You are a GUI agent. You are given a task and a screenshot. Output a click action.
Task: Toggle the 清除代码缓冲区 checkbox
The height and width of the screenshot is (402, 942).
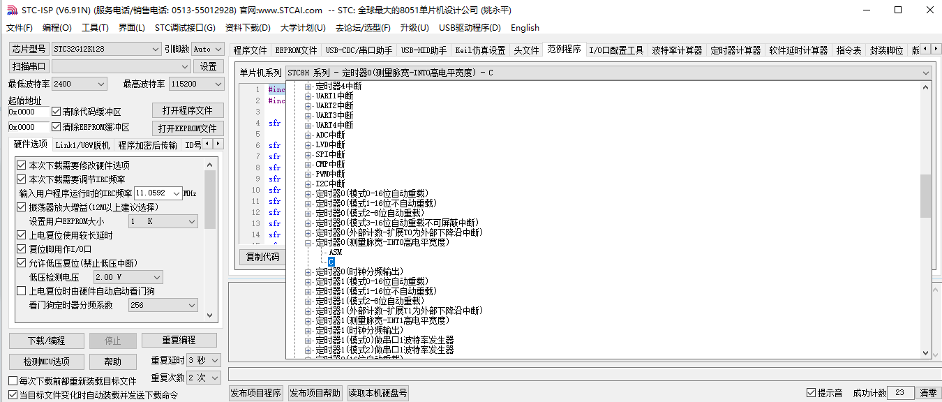coord(57,112)
